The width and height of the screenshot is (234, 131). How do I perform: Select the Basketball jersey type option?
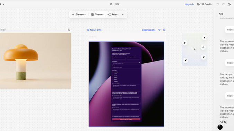coord(115,72)
